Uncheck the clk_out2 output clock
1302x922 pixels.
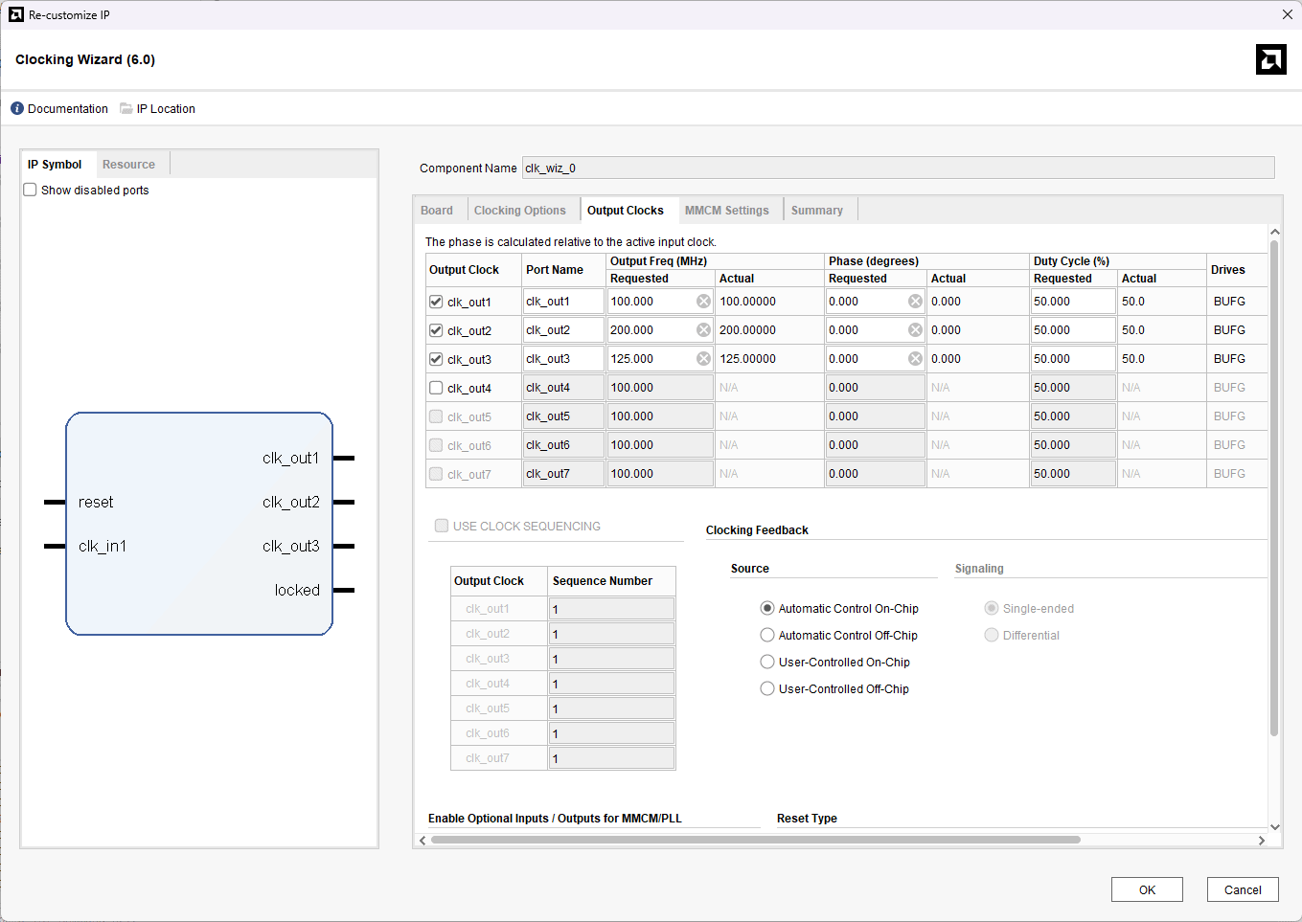(x=436, y=330)
